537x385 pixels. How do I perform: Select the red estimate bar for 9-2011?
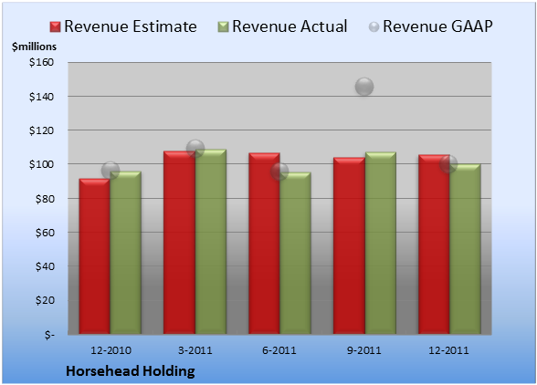[x=349, y=245]
